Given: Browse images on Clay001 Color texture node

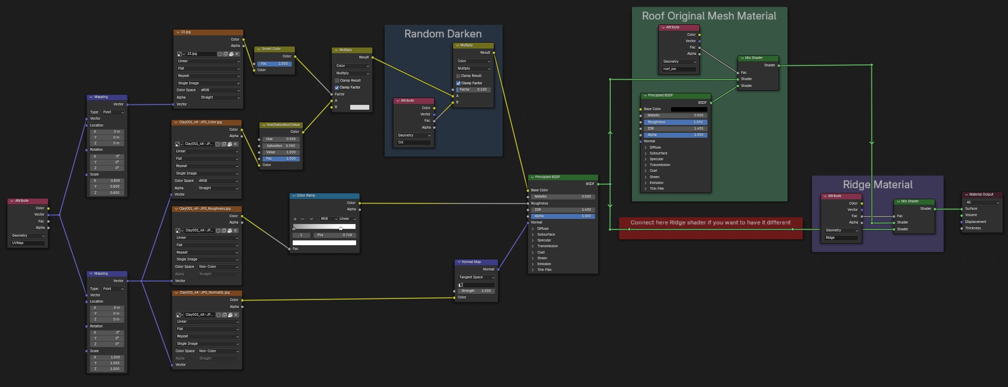Looking at the screenshot, I should (178, 144).
